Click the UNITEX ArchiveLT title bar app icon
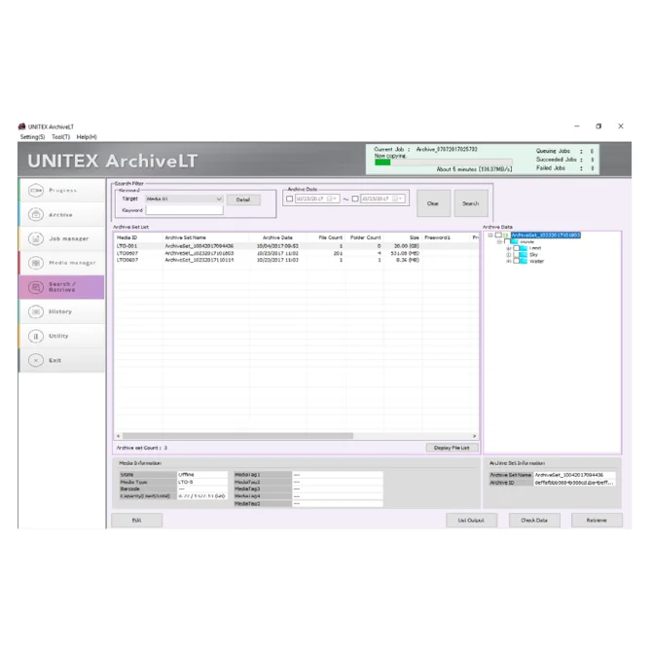The height and width of the screenshot is (652, 652). [22, 127]
